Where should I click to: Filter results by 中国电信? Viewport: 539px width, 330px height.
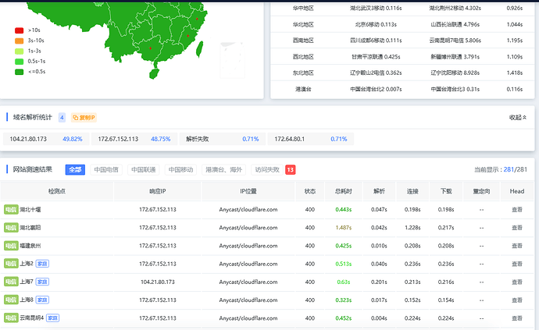click(x=106, y=169)
